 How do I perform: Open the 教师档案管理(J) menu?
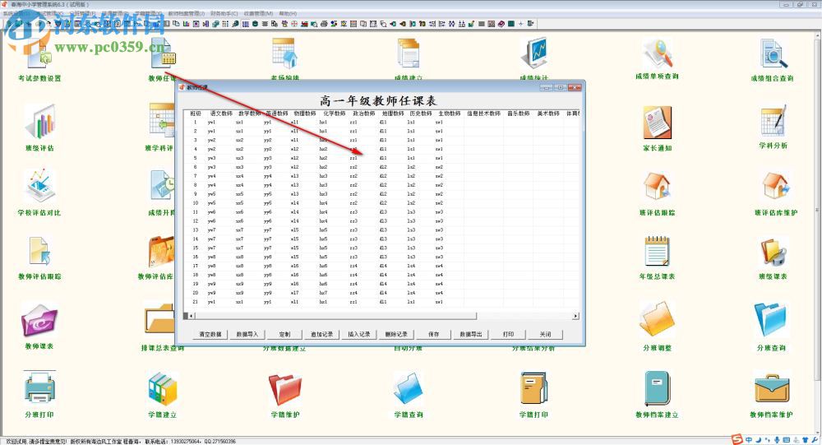pos(186,13)
